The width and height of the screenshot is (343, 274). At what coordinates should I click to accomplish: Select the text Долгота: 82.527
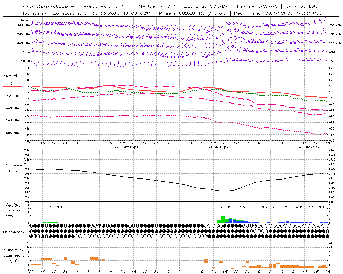click(206, 6)
